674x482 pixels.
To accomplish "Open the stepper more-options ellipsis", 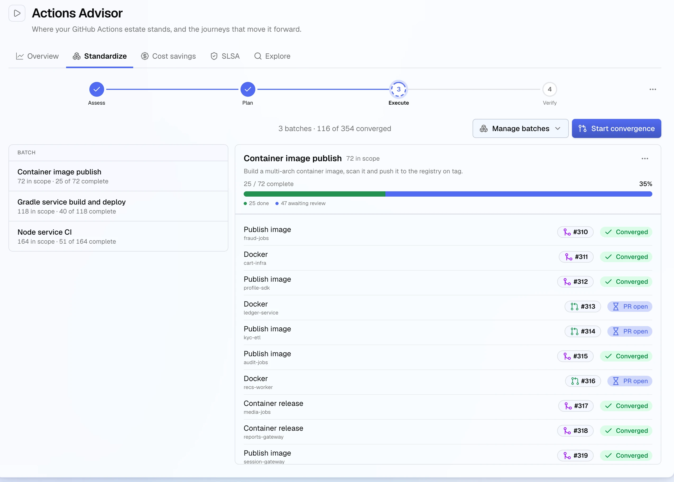I will pyautogui.click(x=653, y=89).
